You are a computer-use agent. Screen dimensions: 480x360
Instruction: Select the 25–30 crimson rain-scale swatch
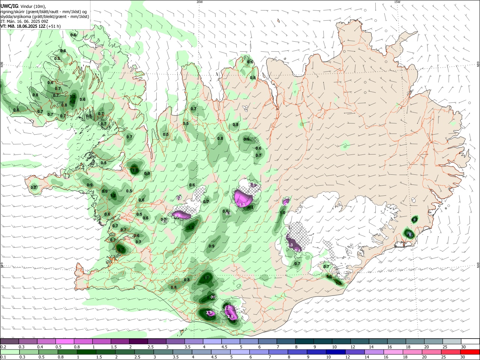pos(450,352)
